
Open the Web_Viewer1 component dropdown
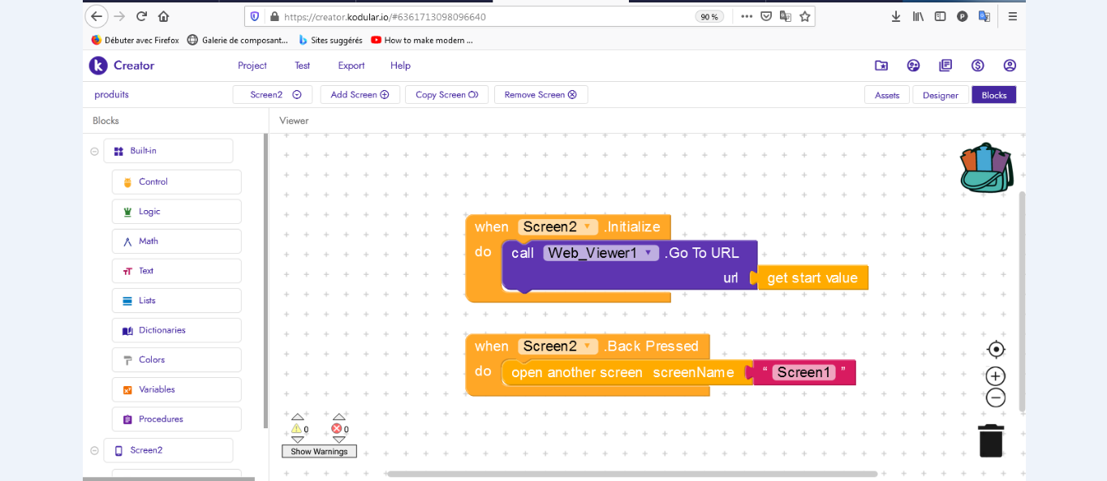coord(601,253)
